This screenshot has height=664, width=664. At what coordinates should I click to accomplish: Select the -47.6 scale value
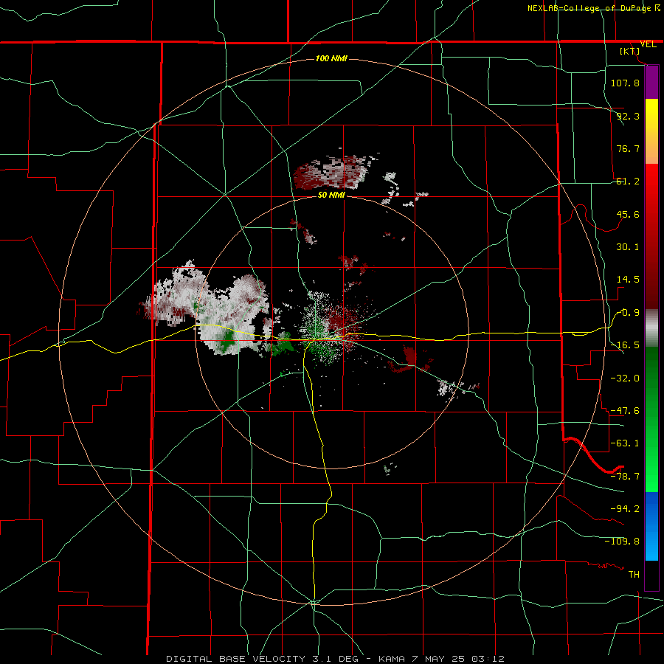coord(625,411)
